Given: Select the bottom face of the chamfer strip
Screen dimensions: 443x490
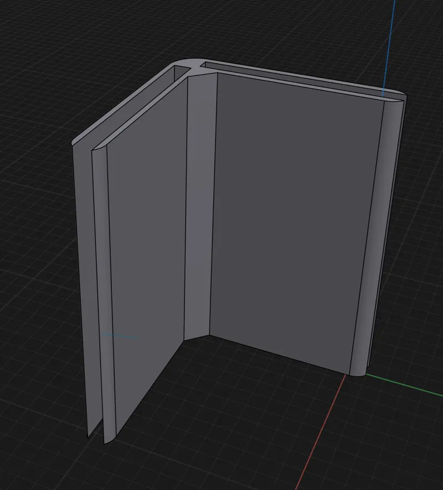Looking at the screenshot, I should point(197,338).
